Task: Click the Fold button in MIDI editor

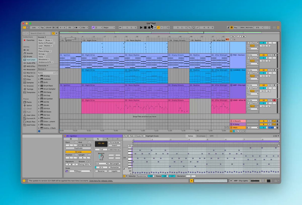Action: [131, 136]
